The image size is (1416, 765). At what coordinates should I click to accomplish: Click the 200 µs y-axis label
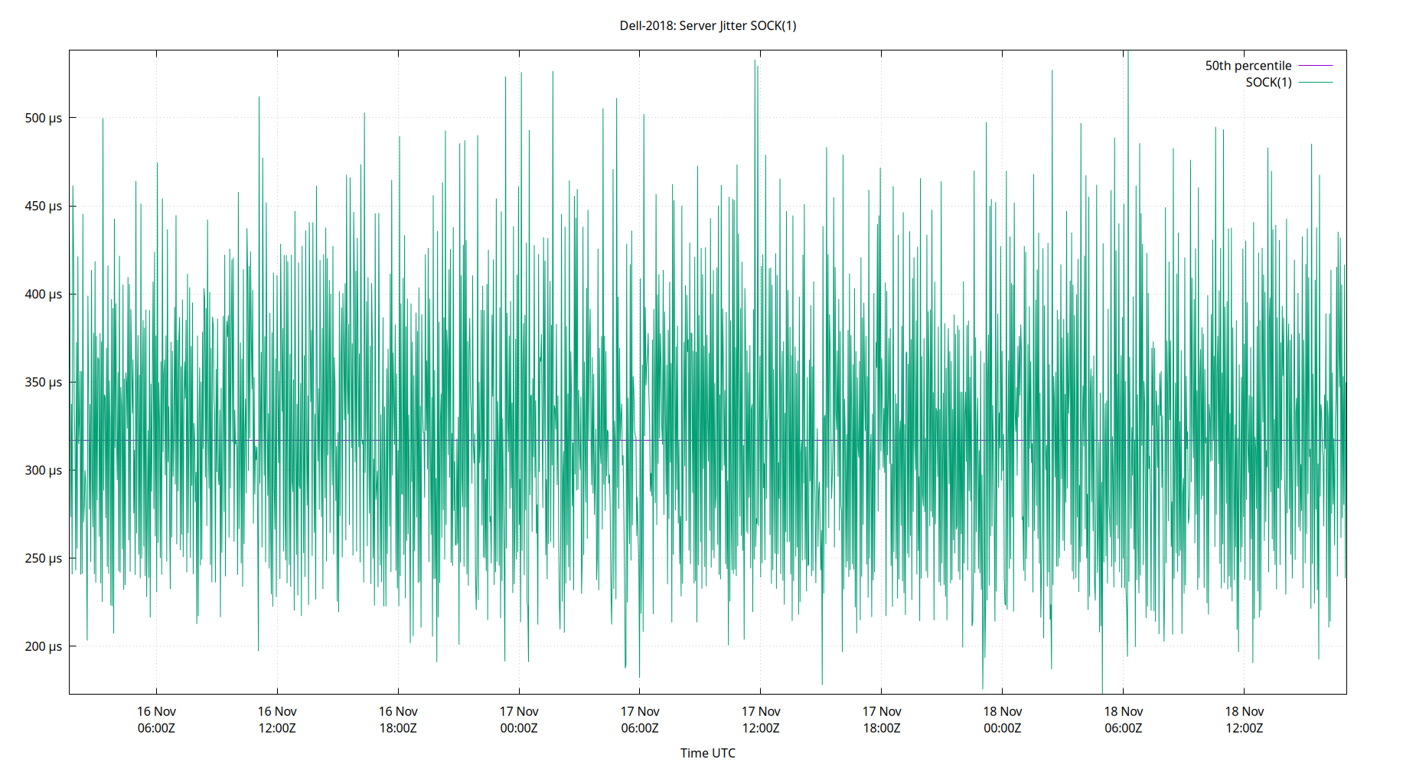(x=44, y=646)
